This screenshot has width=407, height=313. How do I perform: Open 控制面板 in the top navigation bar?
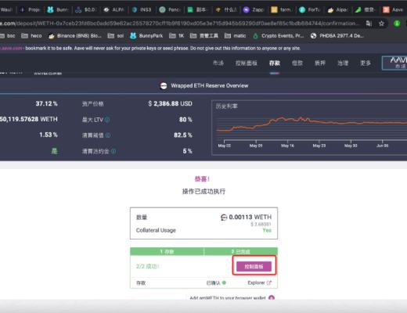(x=247, y=63)
